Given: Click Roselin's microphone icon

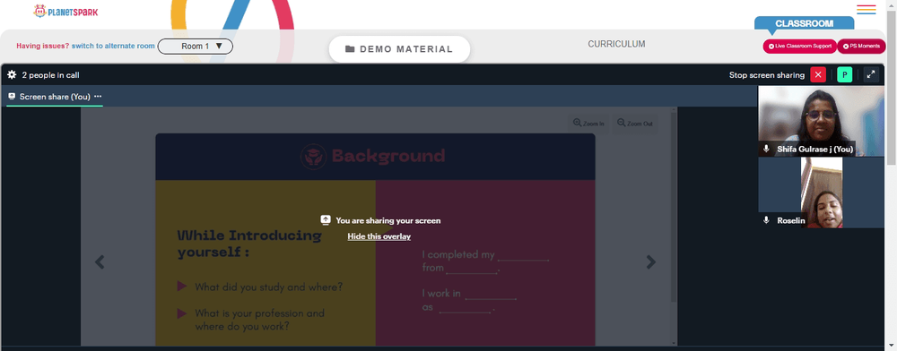Looking at the screenshot, I should pyautogui.click(x=767, y=220).
